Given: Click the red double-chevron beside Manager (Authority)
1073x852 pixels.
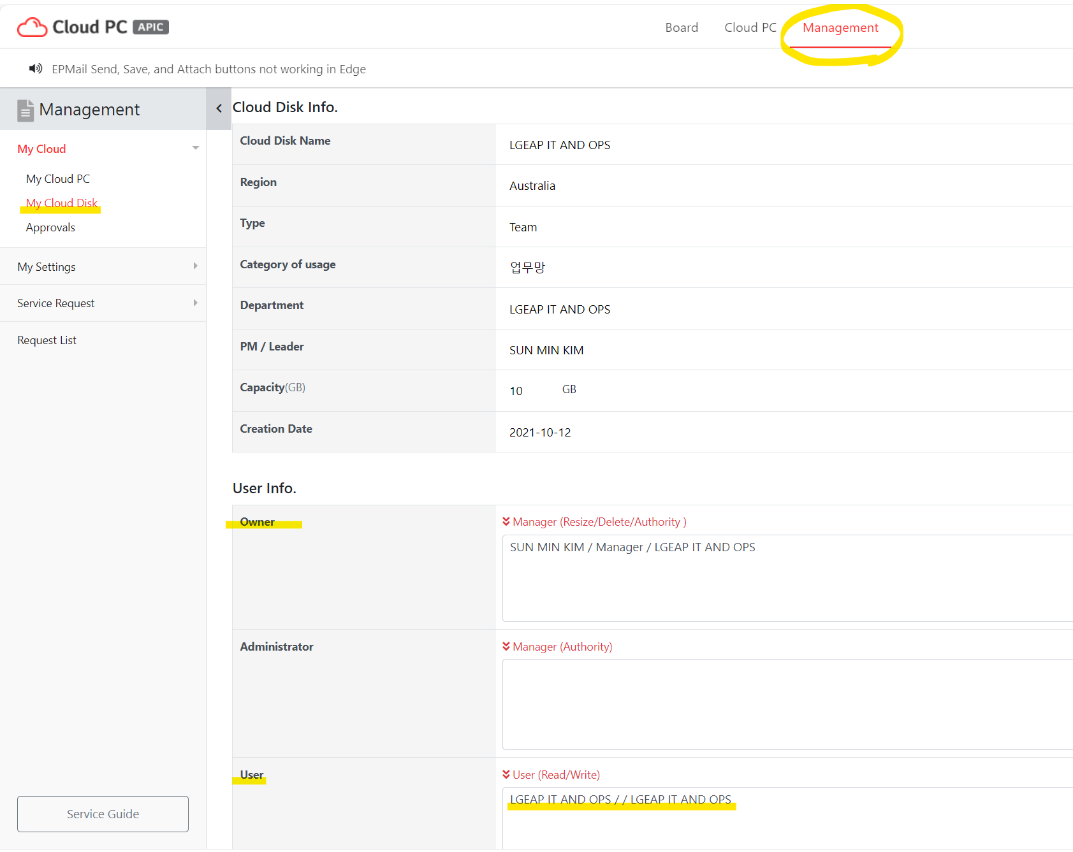Looking at the screenshot, I should 506,646.
